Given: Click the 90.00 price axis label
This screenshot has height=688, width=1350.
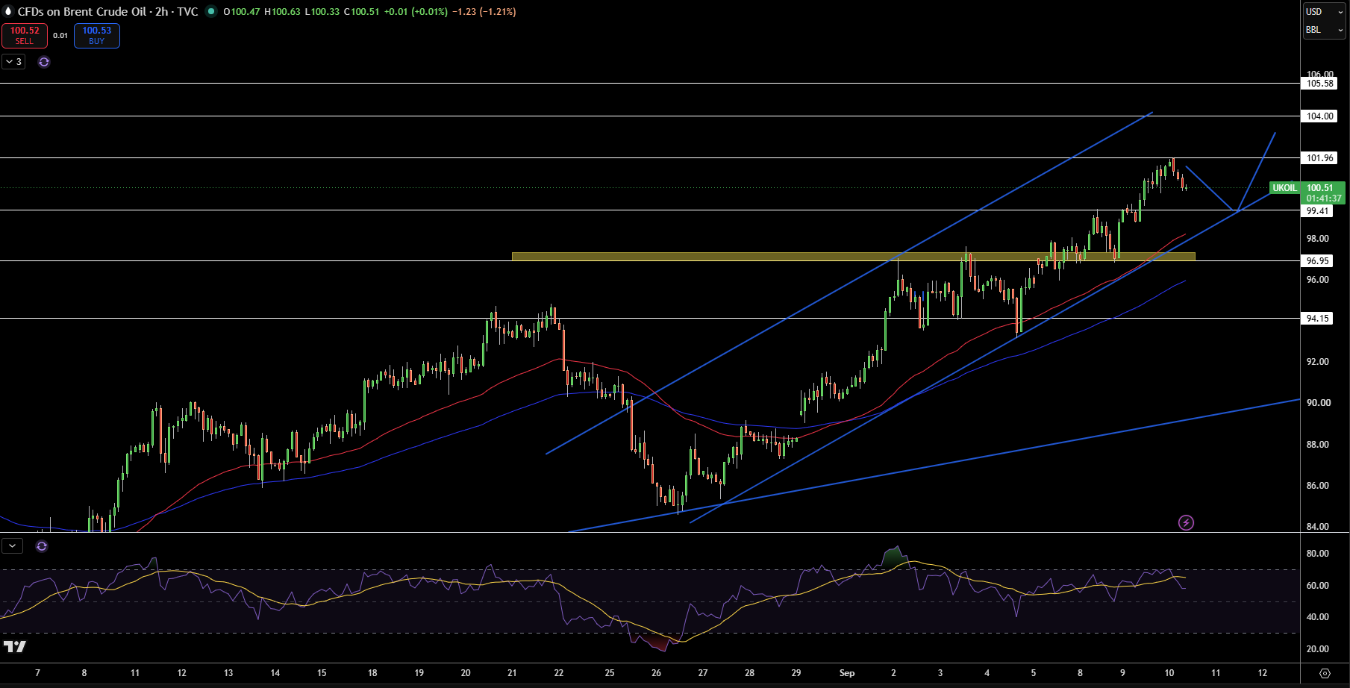Looking at the screenshot, I should pos(1318,403).
